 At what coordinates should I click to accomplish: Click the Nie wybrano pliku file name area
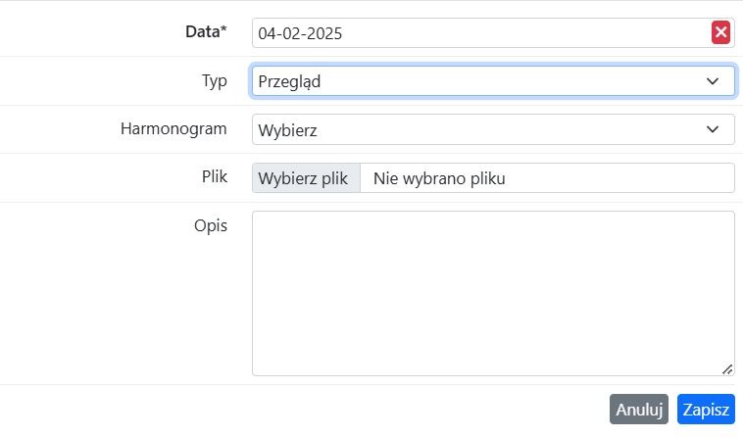[x=547, y=178]
